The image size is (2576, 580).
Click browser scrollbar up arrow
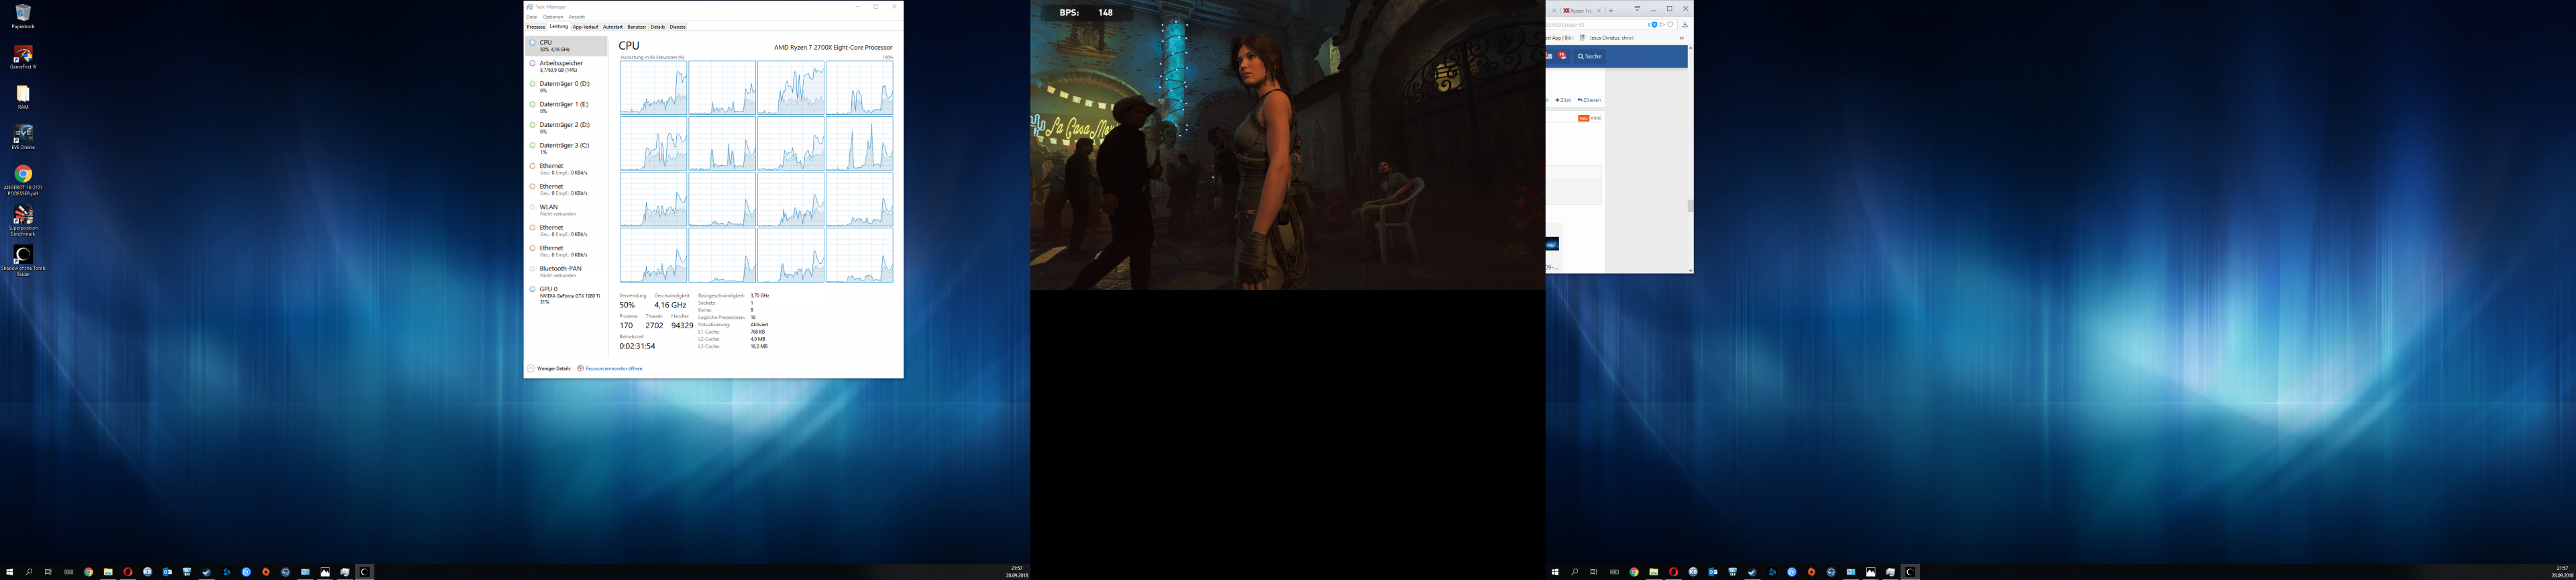tap(1691, 48)
